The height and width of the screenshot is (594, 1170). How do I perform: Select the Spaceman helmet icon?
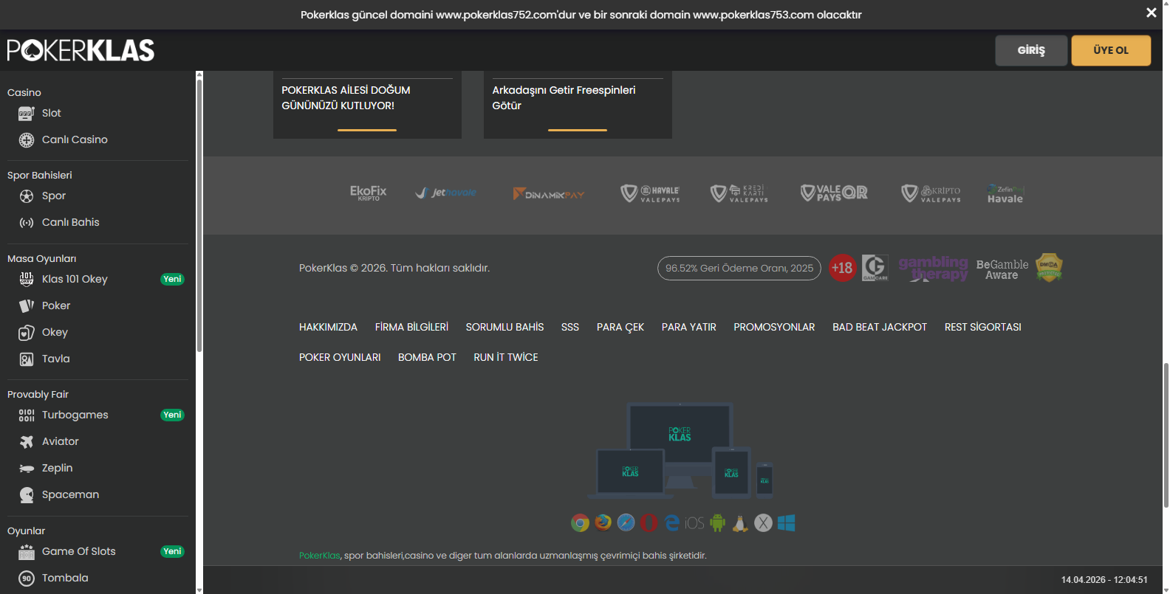(x=27, y=494)
